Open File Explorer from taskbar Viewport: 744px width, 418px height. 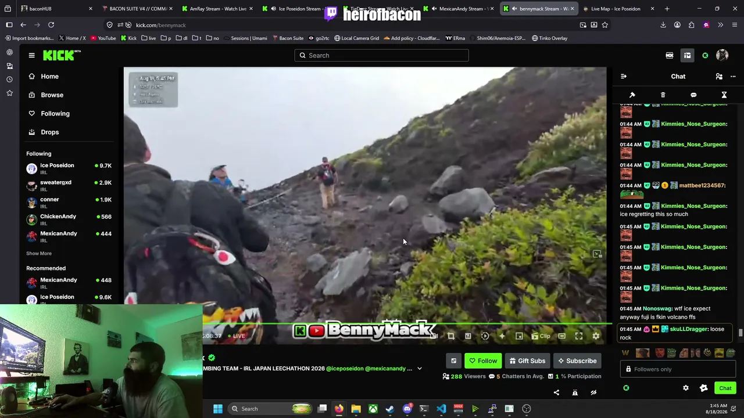356,409
